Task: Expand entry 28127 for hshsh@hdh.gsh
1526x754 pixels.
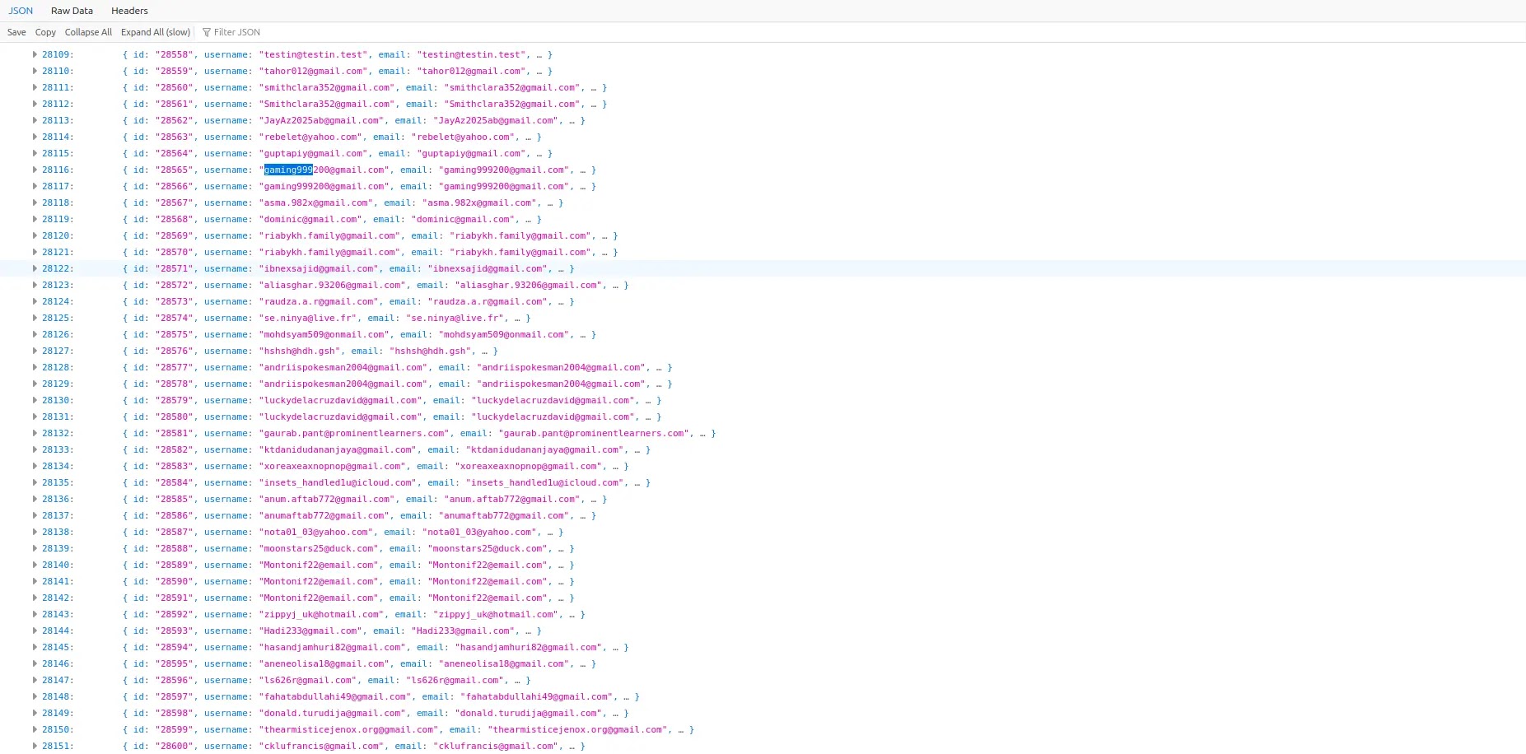Action: click(x=34, y=351)
